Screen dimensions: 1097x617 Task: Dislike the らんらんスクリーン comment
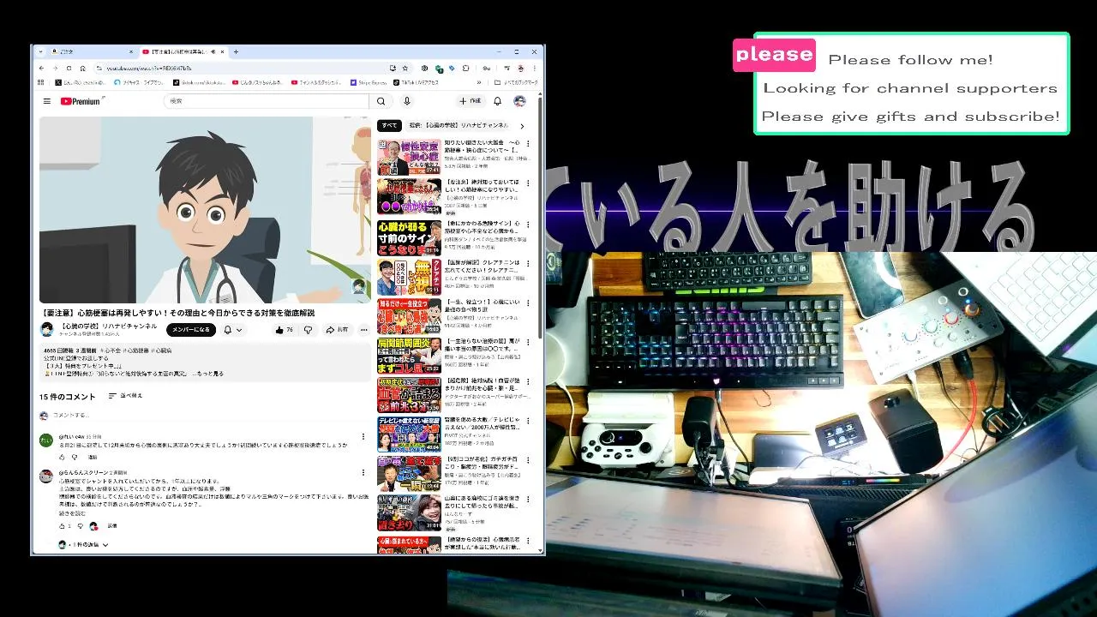pos(81,525)
